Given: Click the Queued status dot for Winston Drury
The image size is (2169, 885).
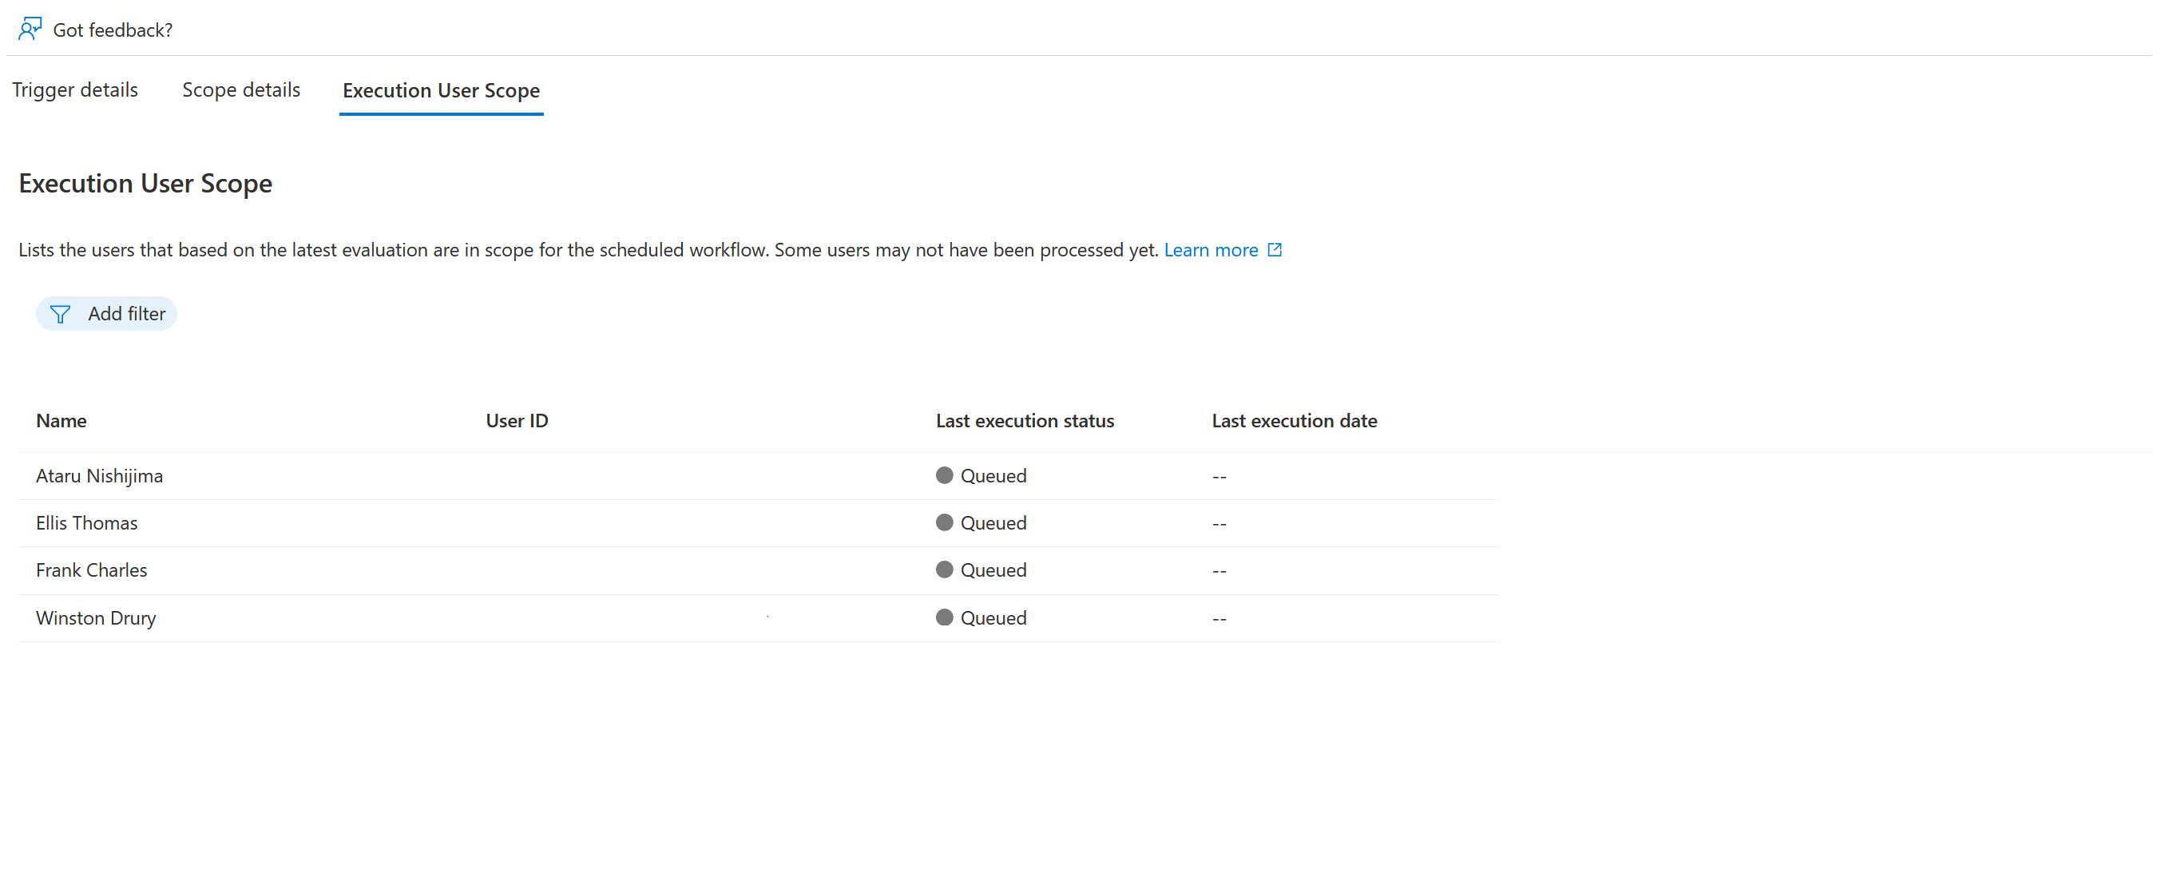Looking at the screenshot, I should pos(944,617).
